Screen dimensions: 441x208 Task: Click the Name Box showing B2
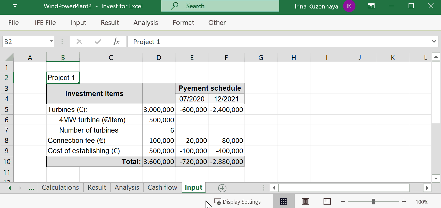pos(26,41)
